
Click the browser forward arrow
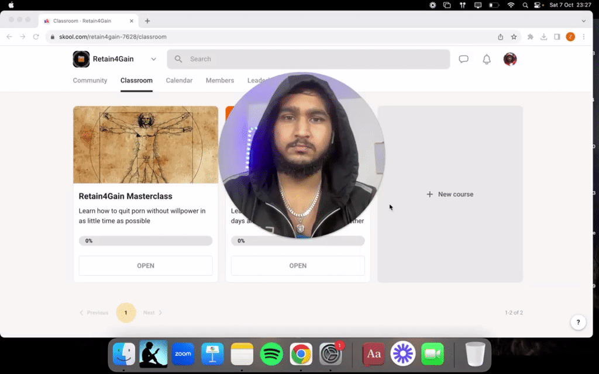(23, 37)
